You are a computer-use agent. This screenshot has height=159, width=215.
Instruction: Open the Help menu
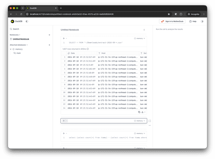(x=193, y=21)
